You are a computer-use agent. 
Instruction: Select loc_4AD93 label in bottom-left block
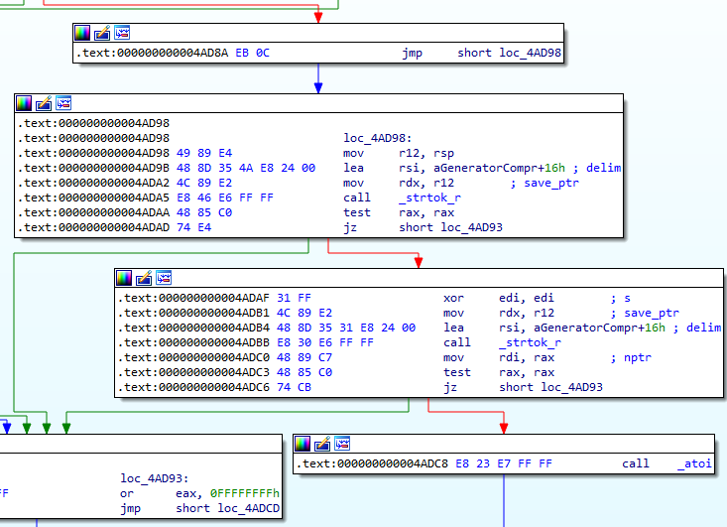(155, 478)
